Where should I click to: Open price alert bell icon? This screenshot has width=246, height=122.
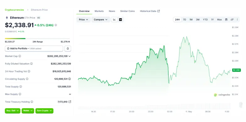pos(68,48)
